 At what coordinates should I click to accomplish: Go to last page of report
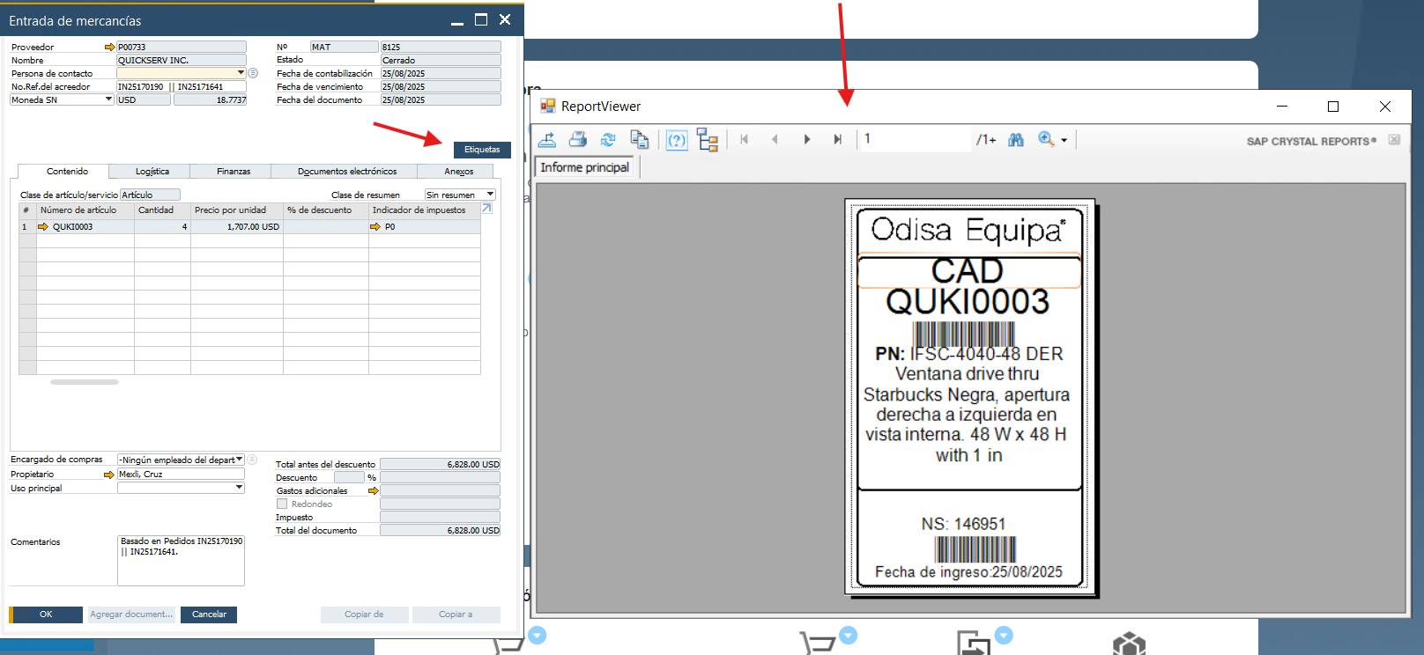tap(837, 139)
